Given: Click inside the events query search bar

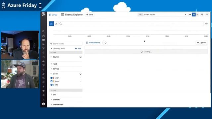Looking at the screenshot, I should click(x=133, y=24).
